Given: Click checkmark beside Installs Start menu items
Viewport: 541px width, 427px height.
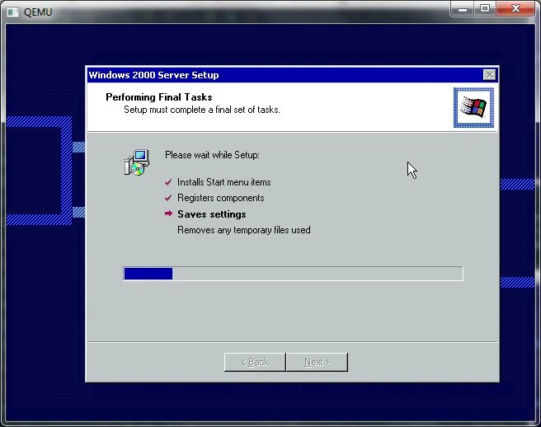Looking at the screenshot, I should [x=168, y=182].
